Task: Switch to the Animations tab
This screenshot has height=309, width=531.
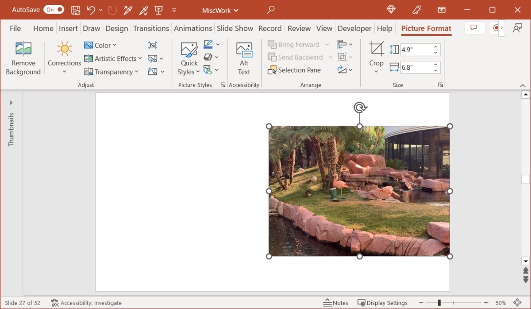Action: pyautogui.click(x=193, y=28)
